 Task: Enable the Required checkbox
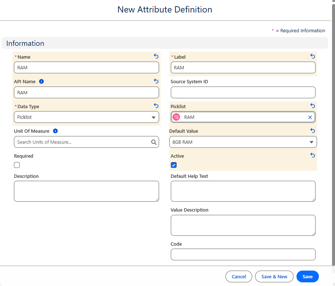point(17,165)
